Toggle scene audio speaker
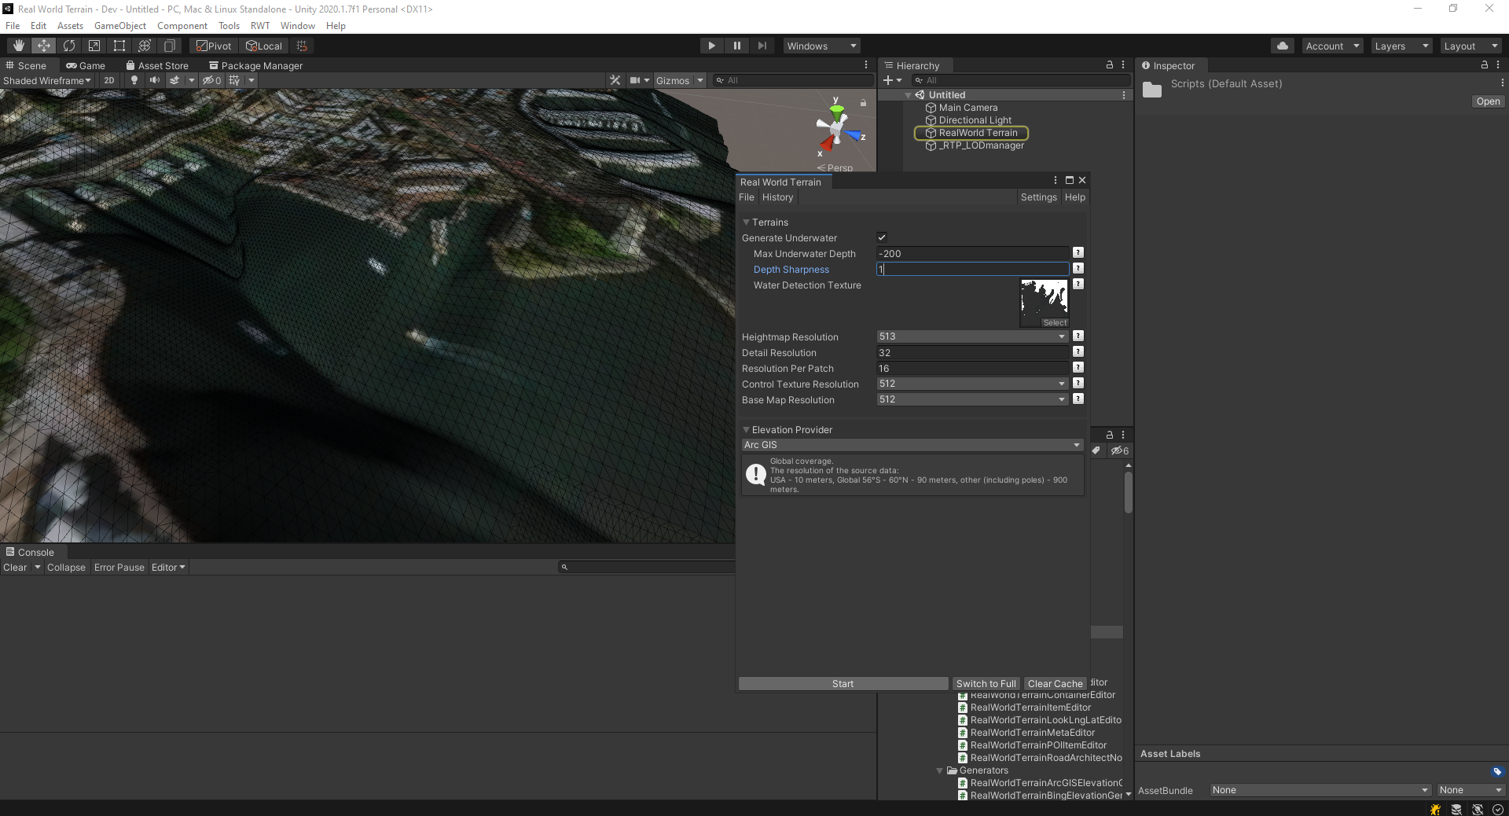 pyautogui.click(x=155, y=80)
